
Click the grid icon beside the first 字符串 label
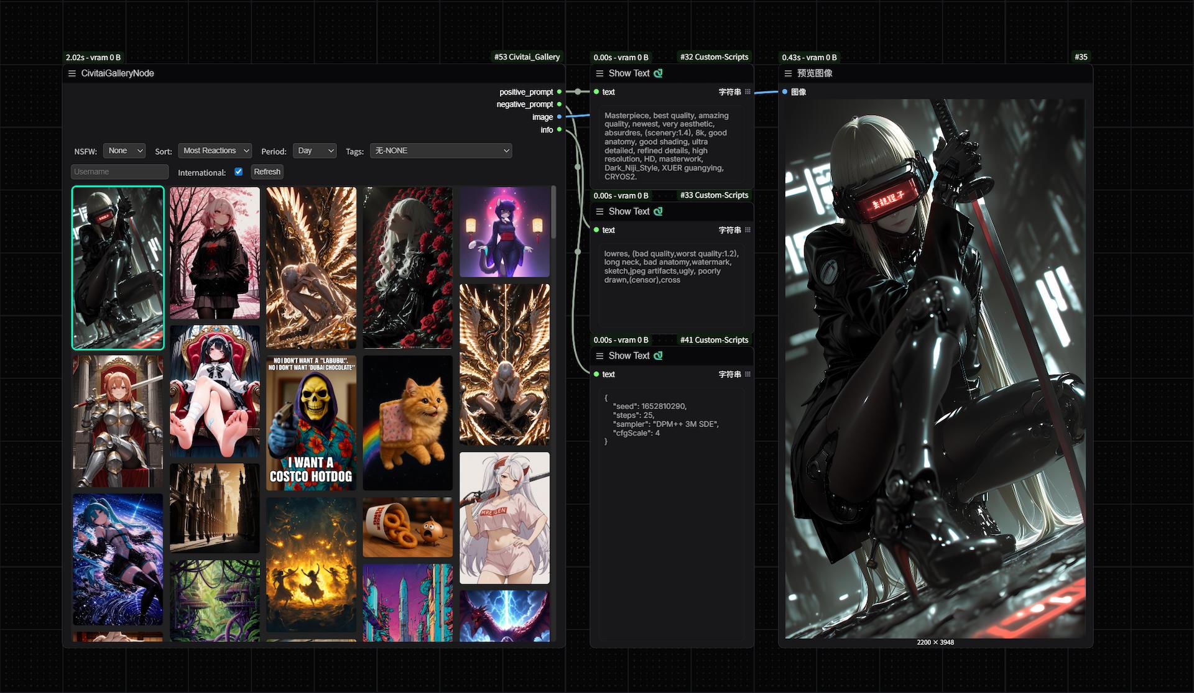[x=747, y=92]
